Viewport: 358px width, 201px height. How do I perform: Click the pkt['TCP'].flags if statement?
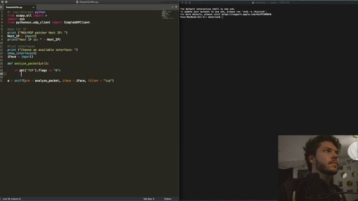point(37,70)
